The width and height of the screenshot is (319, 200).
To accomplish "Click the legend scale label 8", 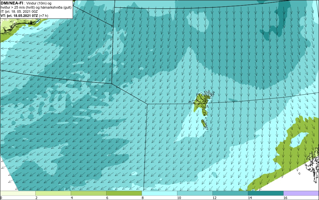I will pos(143,198).
